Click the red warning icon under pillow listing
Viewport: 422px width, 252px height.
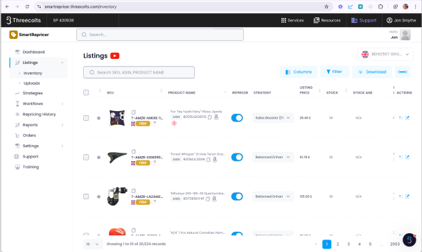click(174, 123)
